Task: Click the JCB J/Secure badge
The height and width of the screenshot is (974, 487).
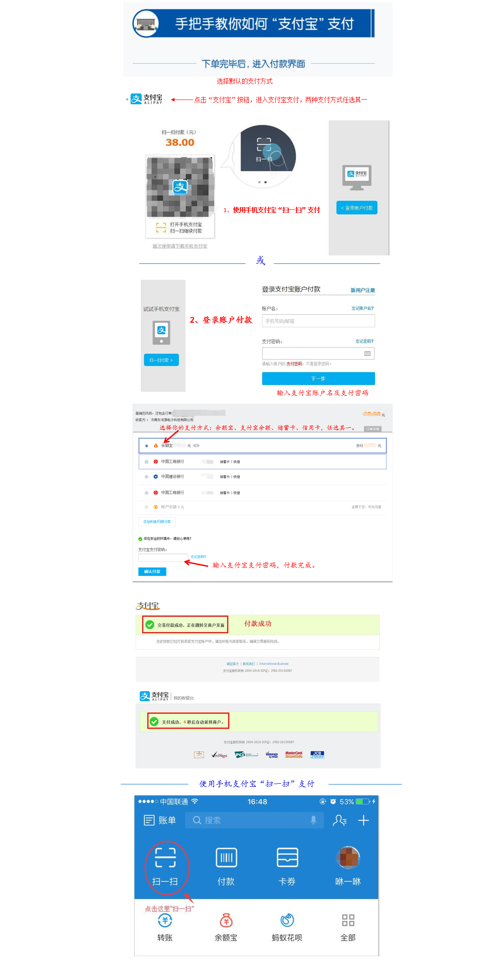Action: point(317,754)
